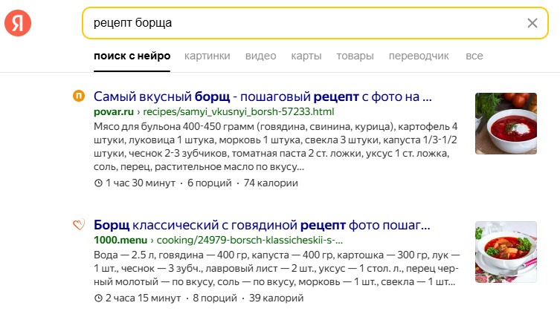Open the «переводчик» tab
Viewport: 560px width, 320px height.
(x=419, y=56)
